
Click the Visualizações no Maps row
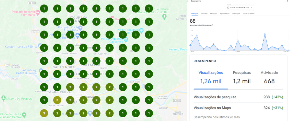click(238, 108)
